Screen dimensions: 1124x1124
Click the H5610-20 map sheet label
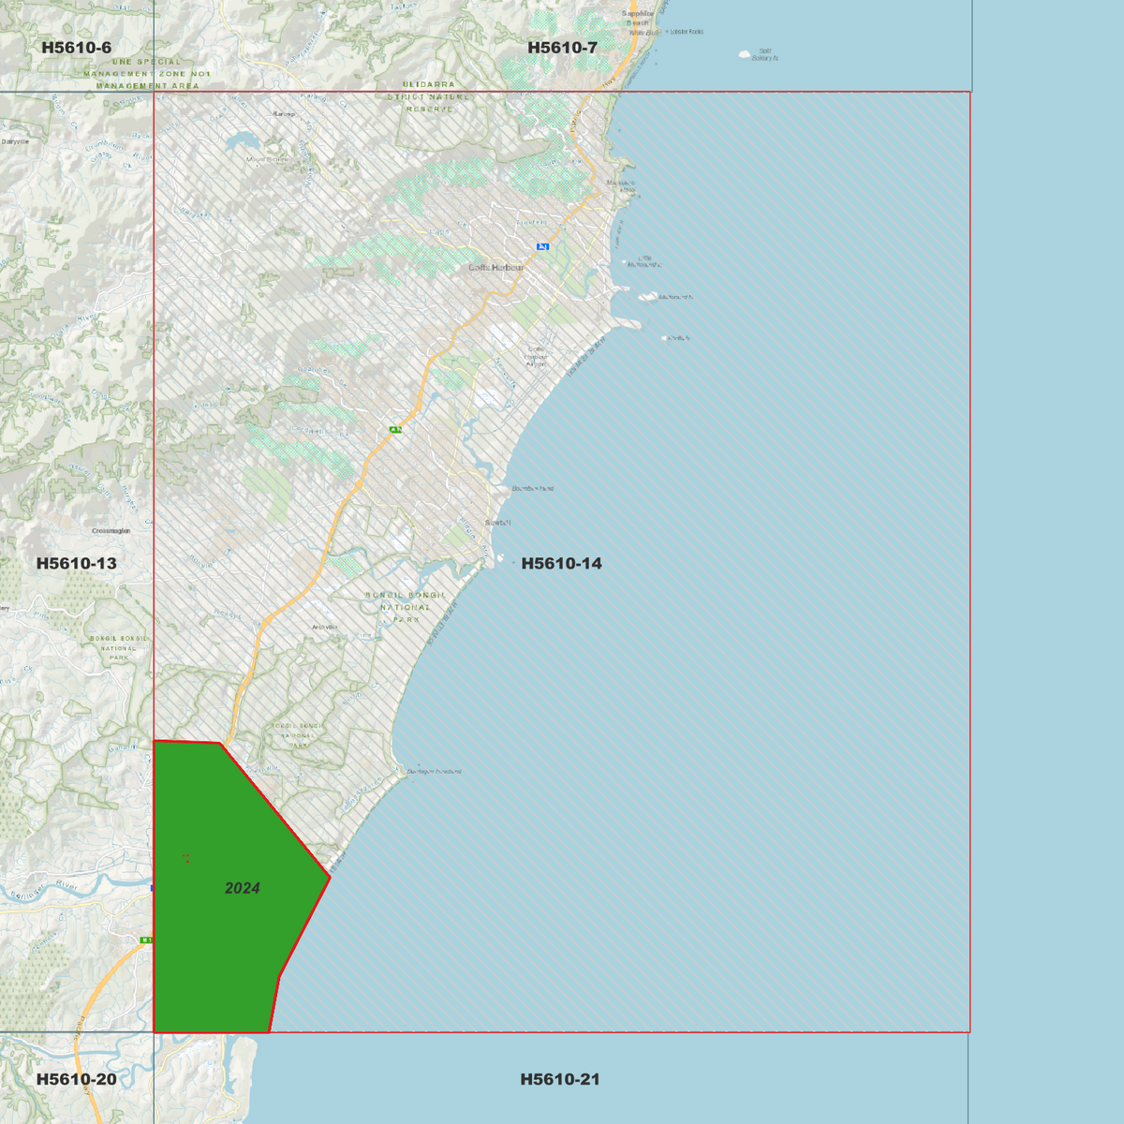point(77,1079)
